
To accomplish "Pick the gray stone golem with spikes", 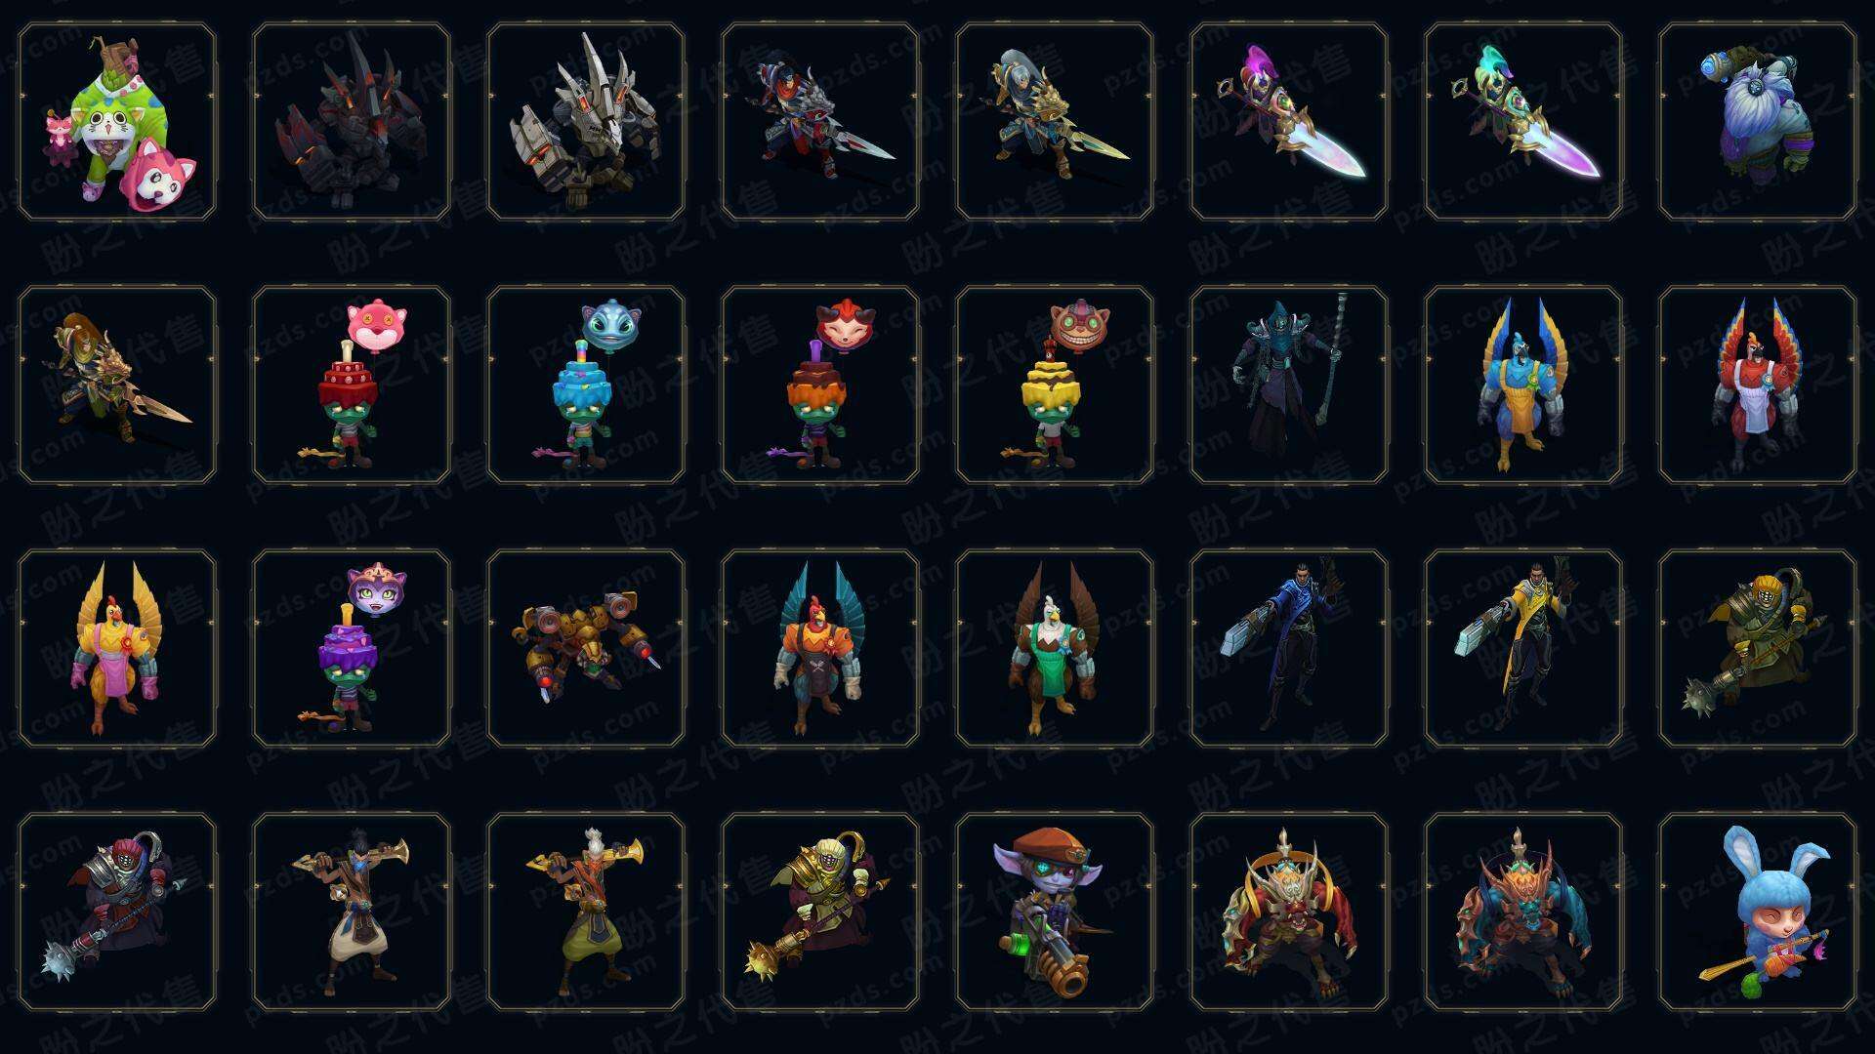I will coord(586,121).
